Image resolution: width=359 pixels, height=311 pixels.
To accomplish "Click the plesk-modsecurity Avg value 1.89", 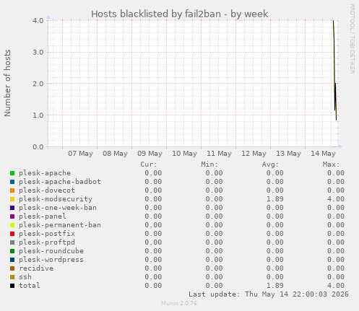I will click(x=275, y=199).
